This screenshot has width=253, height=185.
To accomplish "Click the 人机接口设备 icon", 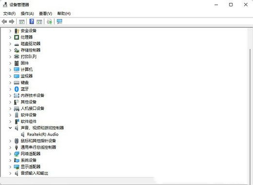I will coord(17,109).
